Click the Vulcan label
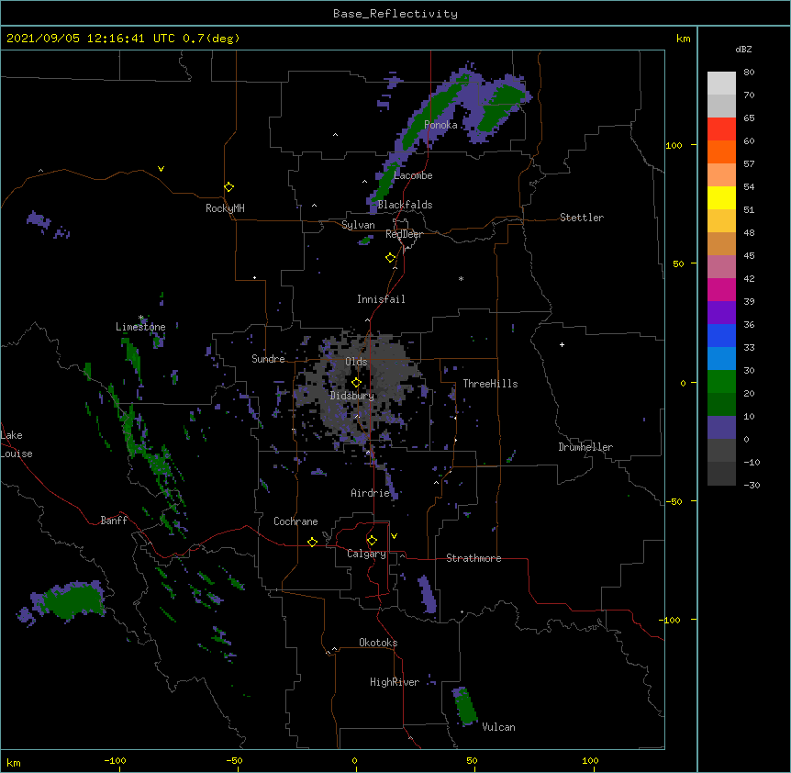 click(x=498, y=727)
